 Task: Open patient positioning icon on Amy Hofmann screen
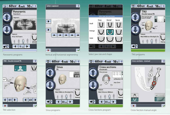point(6,47)
